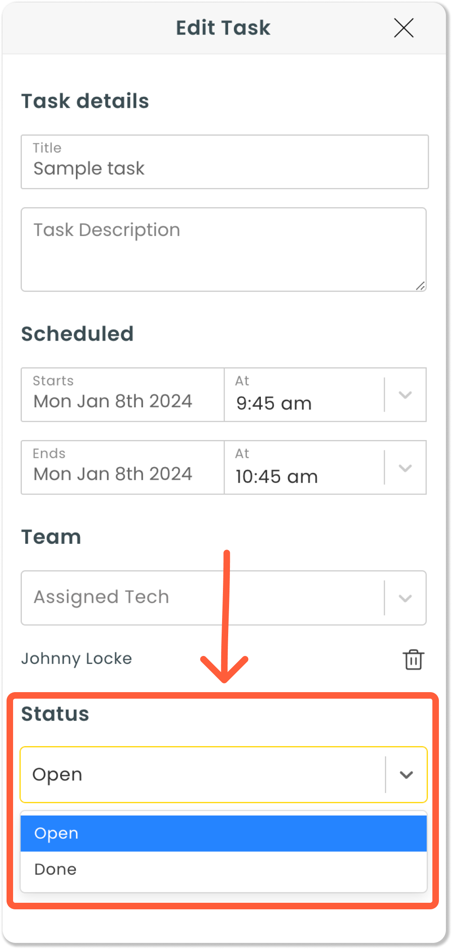Expand the start time dropdown
The width and height of the screenshot is (452, 949).
pyautogui.click(x=405, y=395)
